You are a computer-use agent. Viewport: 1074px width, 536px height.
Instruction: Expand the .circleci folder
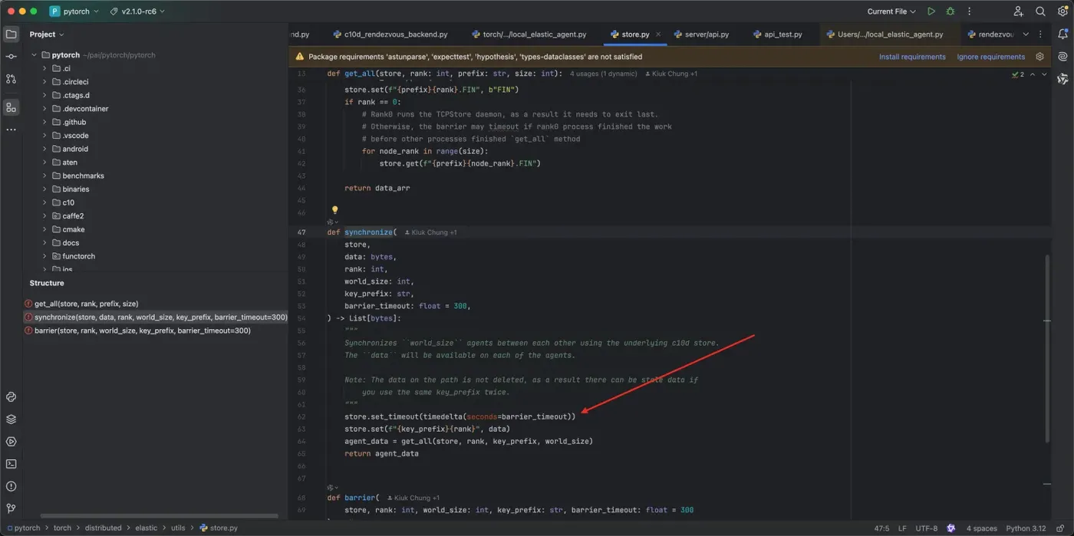coord(44,82)
